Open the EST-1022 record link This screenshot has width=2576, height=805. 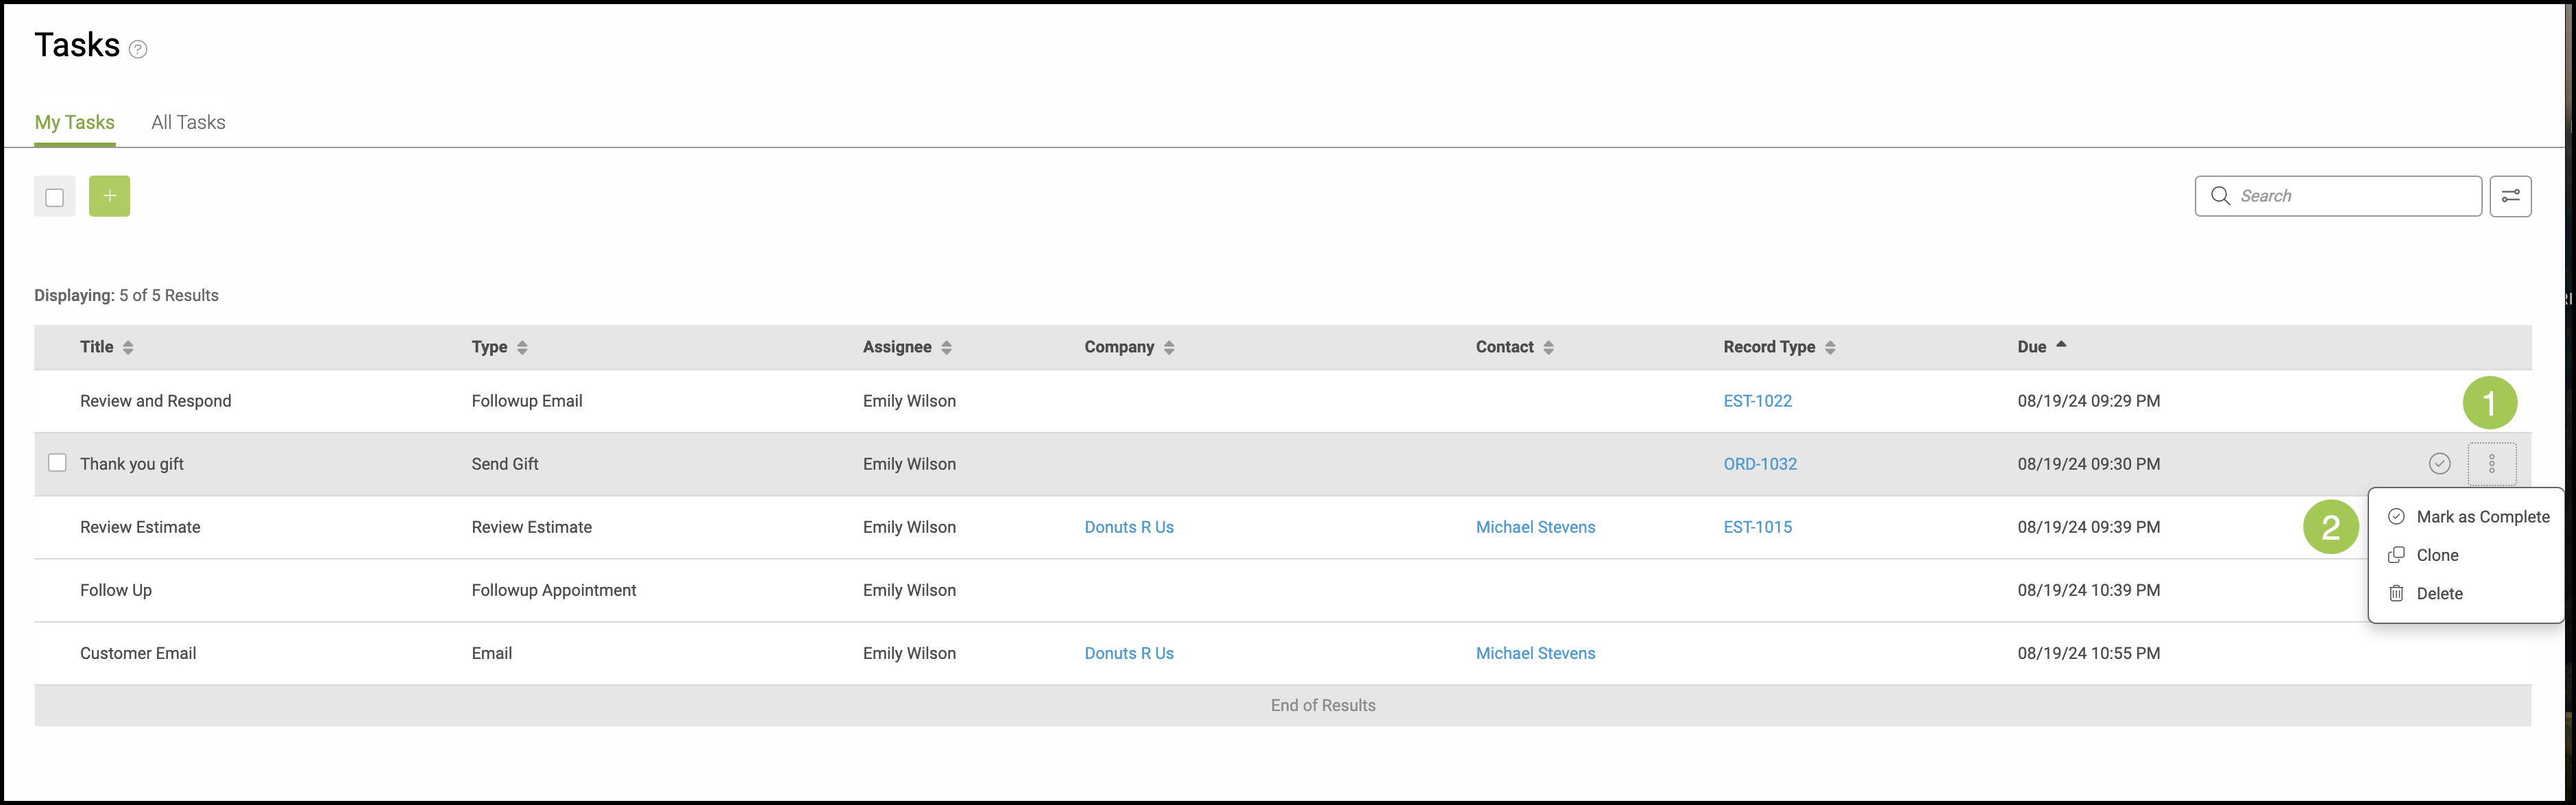[x=1757, y=401]
